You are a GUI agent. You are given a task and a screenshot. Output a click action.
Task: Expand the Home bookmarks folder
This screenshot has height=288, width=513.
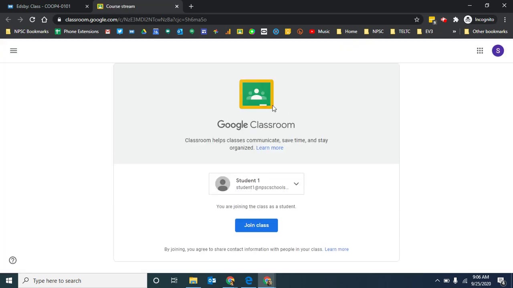pyautogui.click(x=347, y=31)
